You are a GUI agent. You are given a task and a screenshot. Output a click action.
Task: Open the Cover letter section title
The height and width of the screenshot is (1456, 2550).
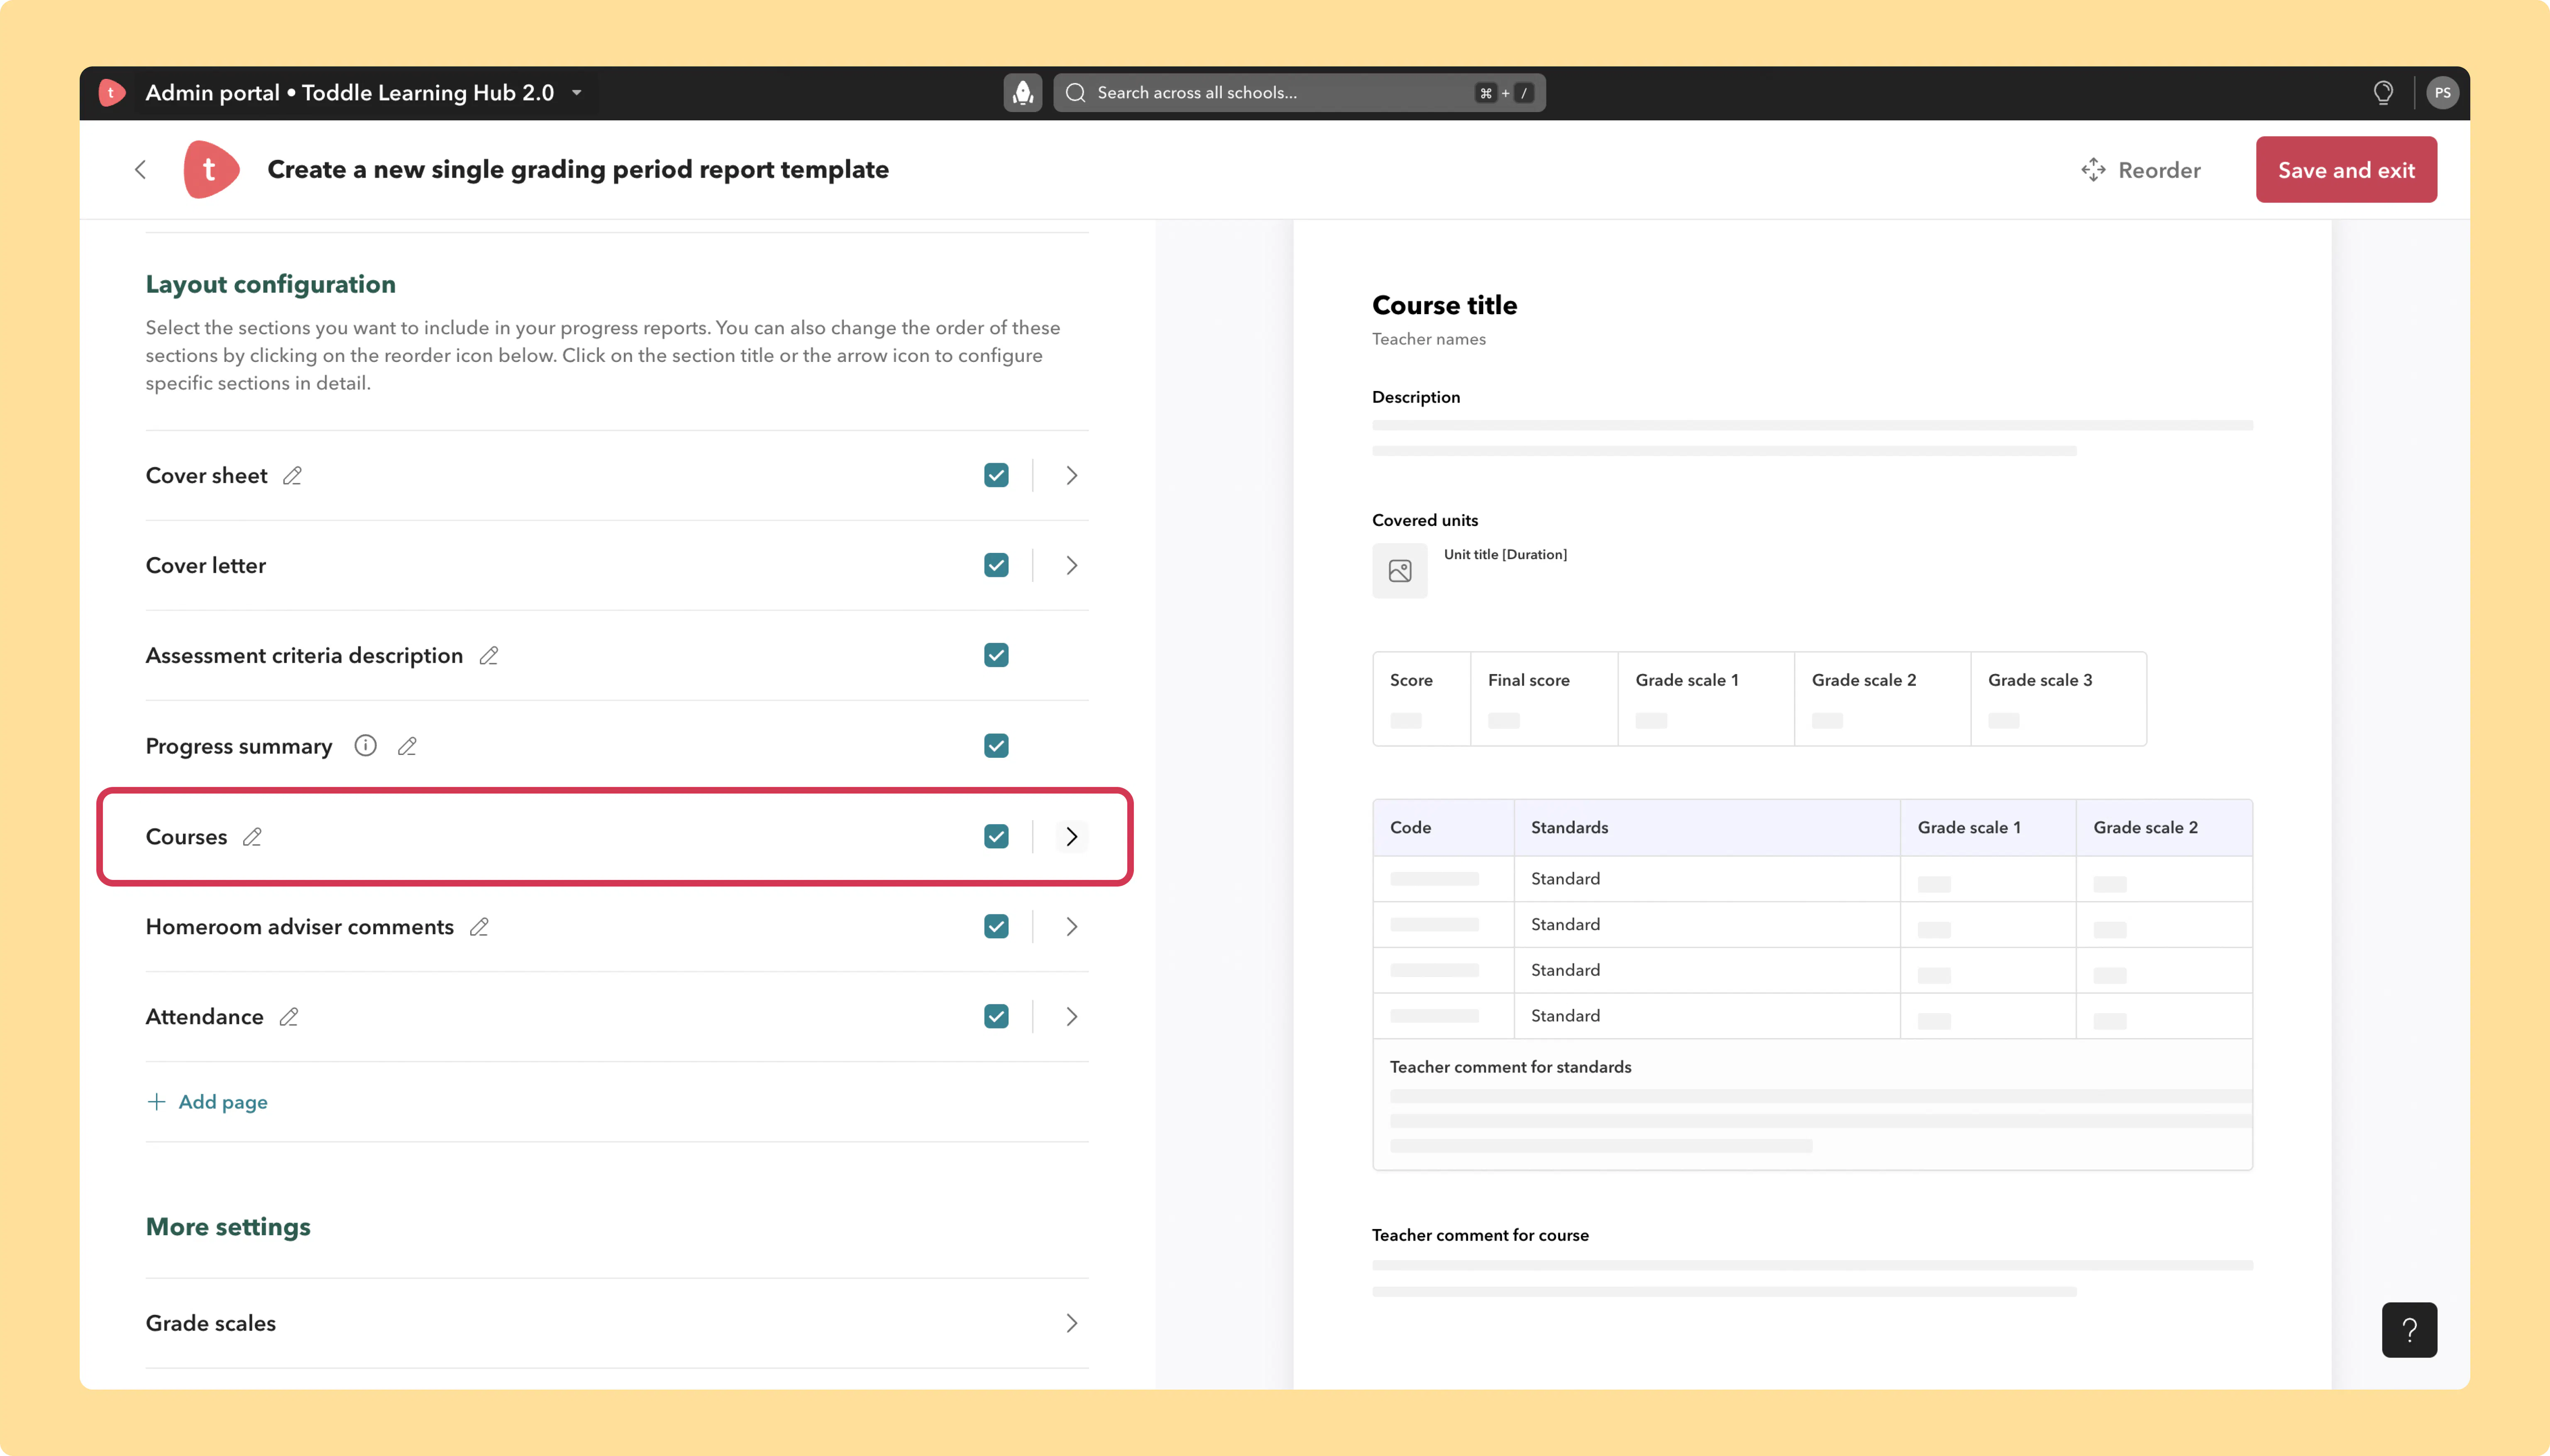206,566
